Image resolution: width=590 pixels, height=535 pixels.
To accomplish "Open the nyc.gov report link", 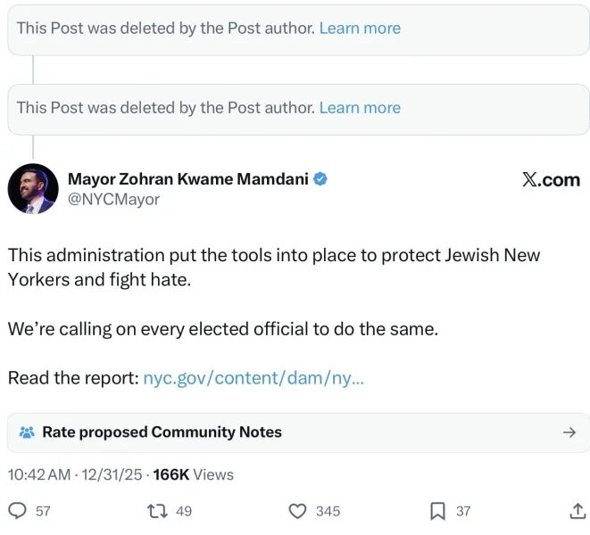I will 253,378.
